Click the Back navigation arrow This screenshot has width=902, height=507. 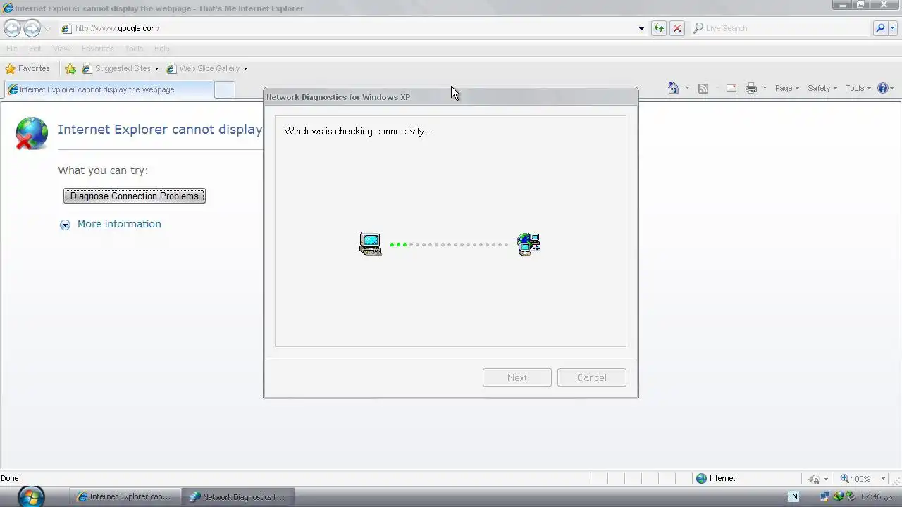tap(12, 28)
